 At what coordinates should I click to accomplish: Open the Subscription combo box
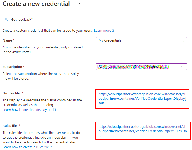(141, 67)
